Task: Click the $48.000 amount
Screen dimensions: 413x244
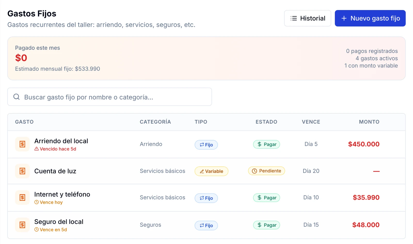Action: (366, 225)
